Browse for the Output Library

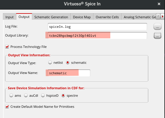pos(158,35)
